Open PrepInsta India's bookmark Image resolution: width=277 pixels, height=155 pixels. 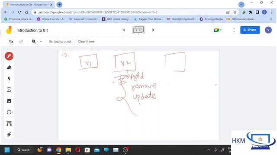pyautogui.click(x=19, y=19)
